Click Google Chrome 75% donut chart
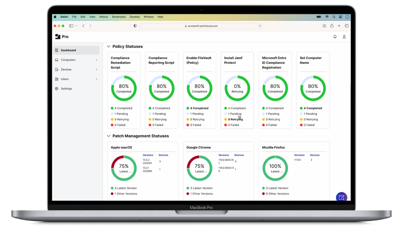Image resolution: width=403 pixels, height=232 pixels. pyautogui.click(x=199, y=168)
